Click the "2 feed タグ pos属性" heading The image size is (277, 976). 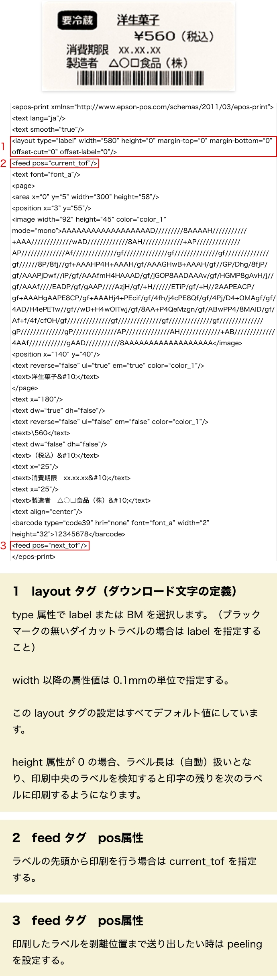[x=78, y=838]
